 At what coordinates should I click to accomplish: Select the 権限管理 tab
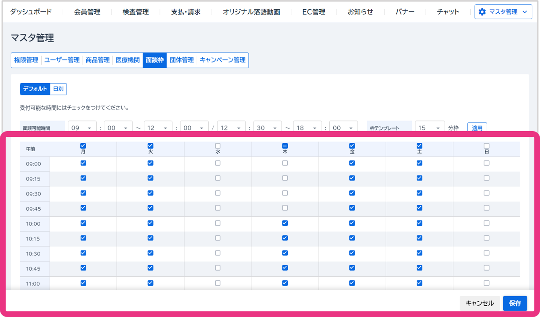coord(26,60)
